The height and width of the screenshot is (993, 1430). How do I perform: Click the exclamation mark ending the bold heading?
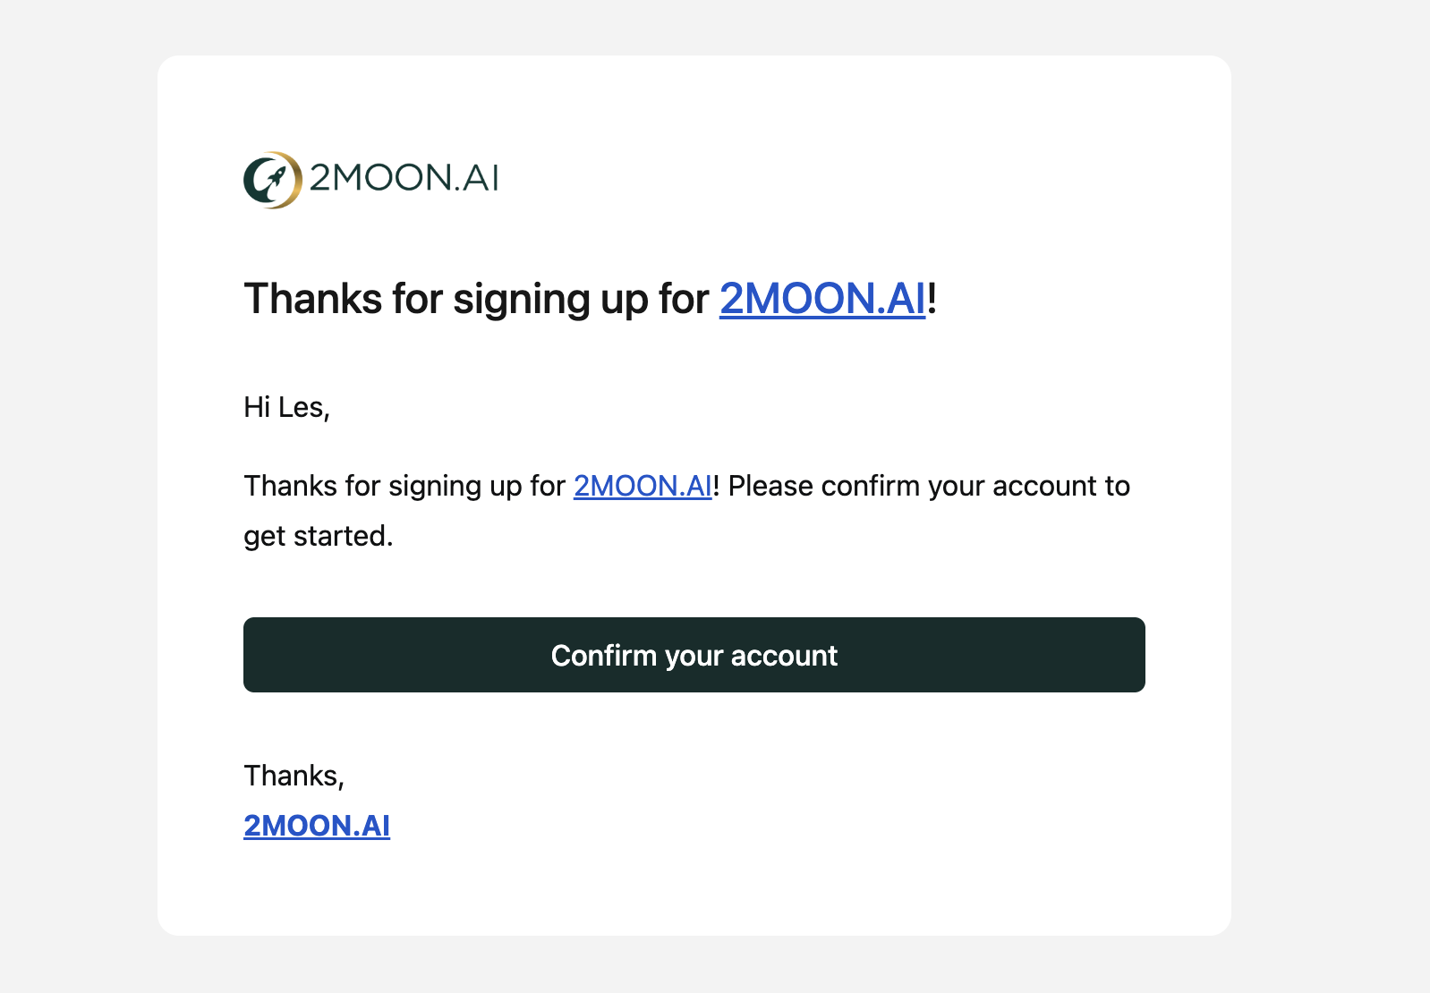pos(932,299)
